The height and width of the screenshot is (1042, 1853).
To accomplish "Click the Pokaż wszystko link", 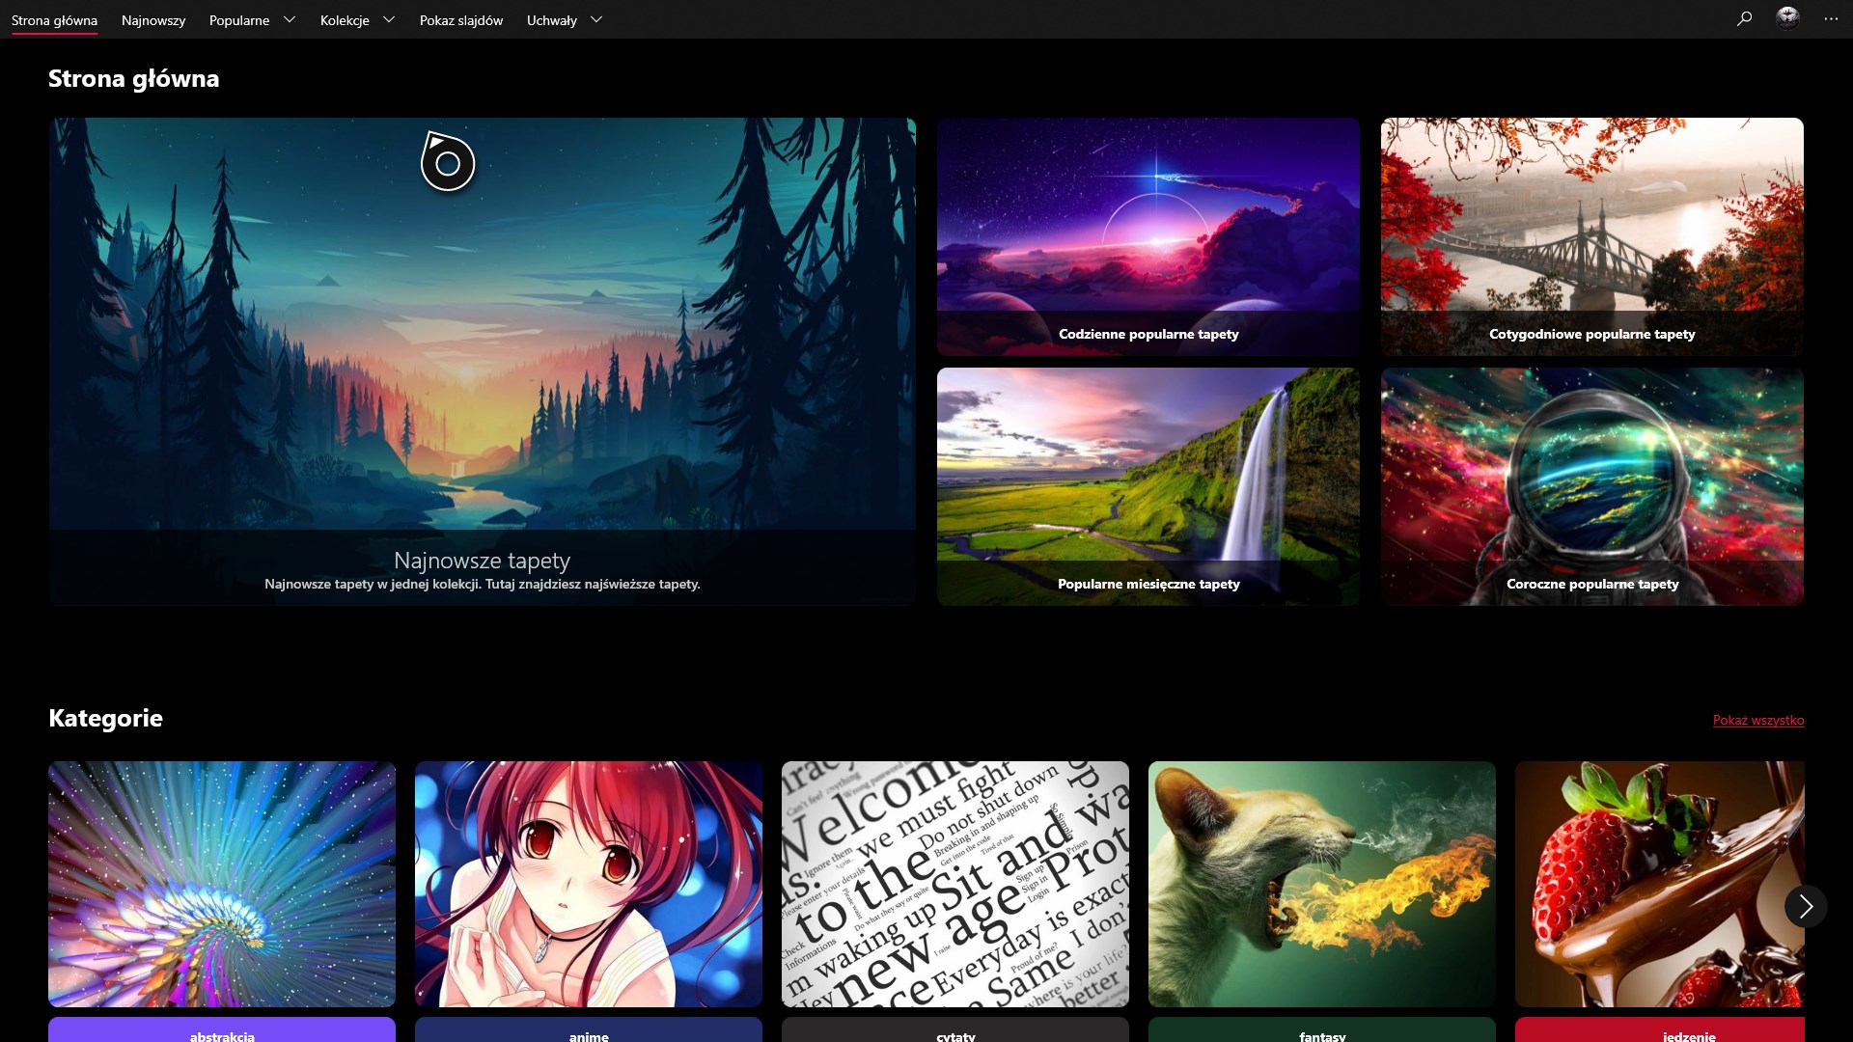I will (x=1757, y=720).
